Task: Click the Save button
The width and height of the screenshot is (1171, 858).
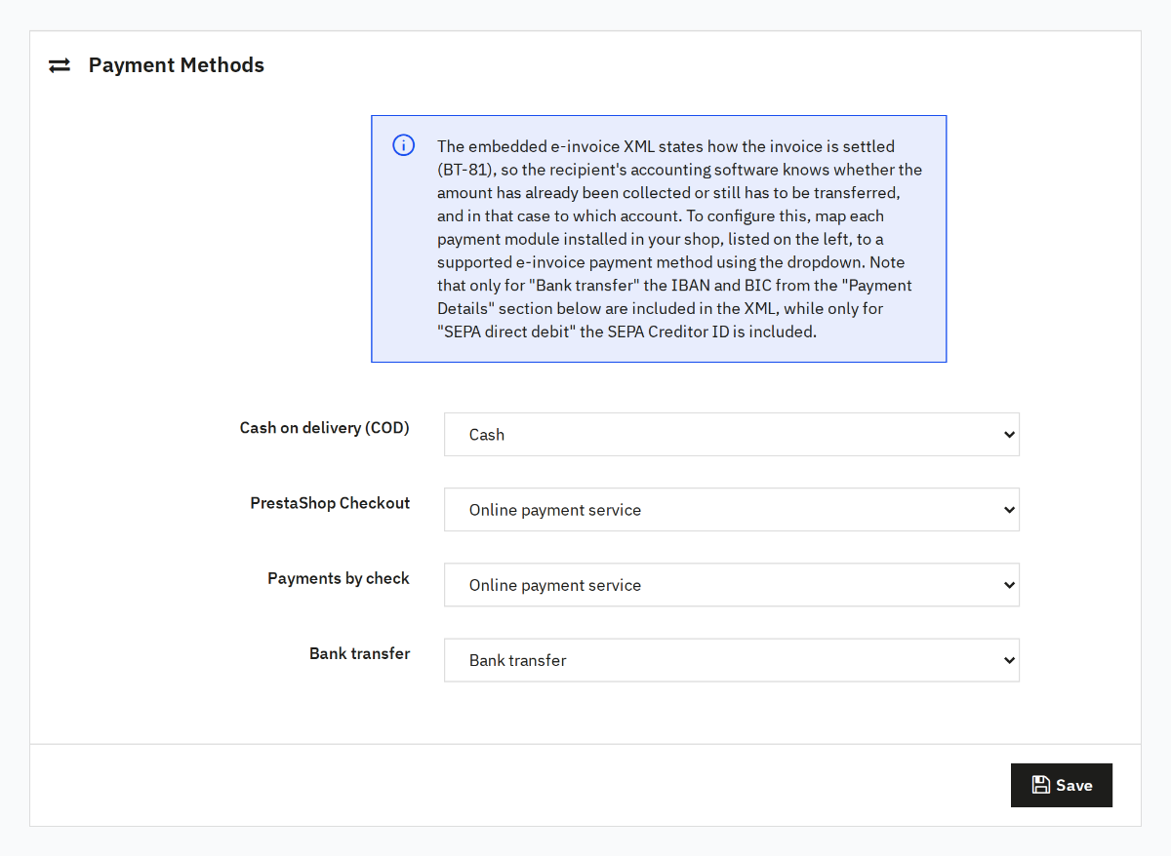Action: 1062,785
